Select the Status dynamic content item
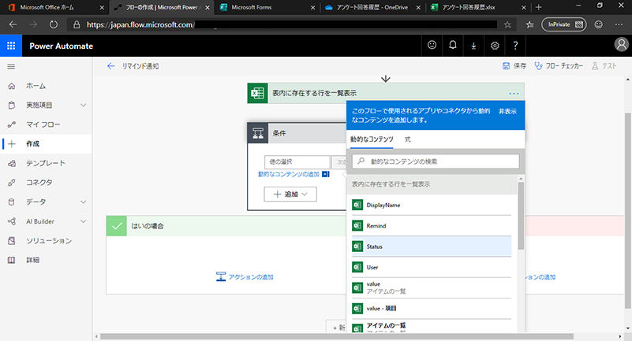This screenshot has width=632, height=341. pyautogui.click(x=432, y=246)
